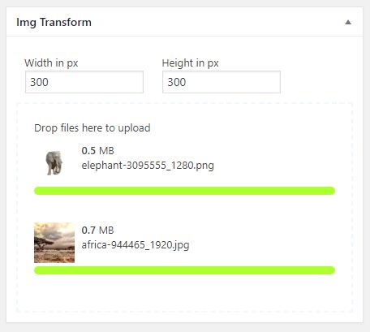Click the elephant upload progress bar
This screenshot has width=370, height=332.
(184, 191)
